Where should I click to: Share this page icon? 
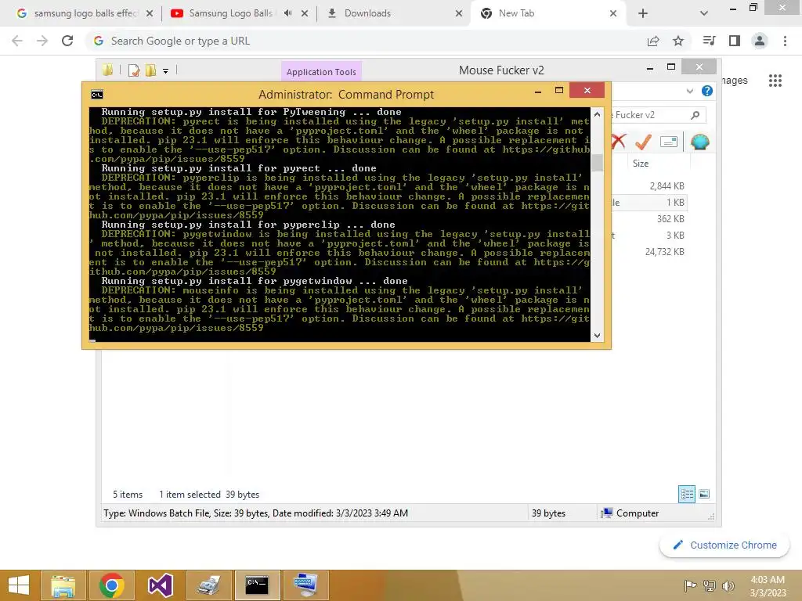653,41
